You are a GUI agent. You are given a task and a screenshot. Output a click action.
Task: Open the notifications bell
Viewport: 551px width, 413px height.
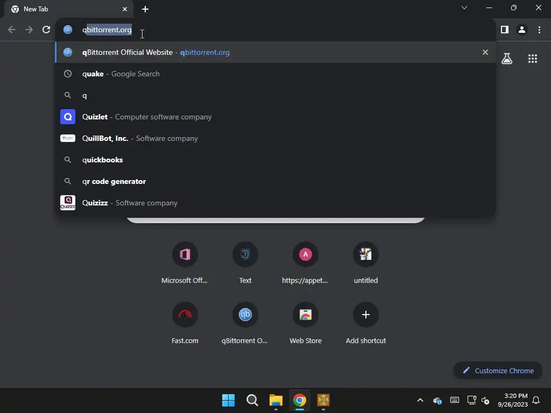[x=536, y=400]
